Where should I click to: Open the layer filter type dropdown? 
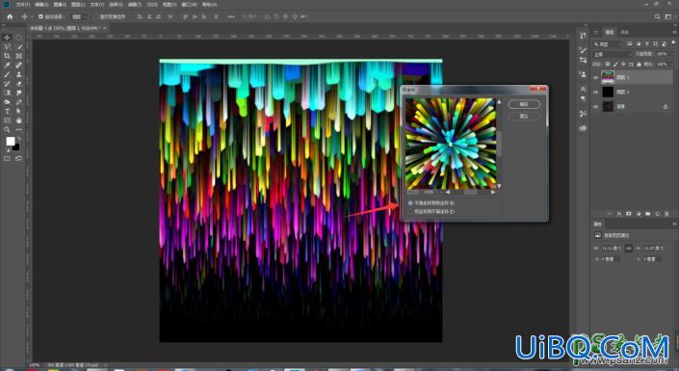coord(607,44)
